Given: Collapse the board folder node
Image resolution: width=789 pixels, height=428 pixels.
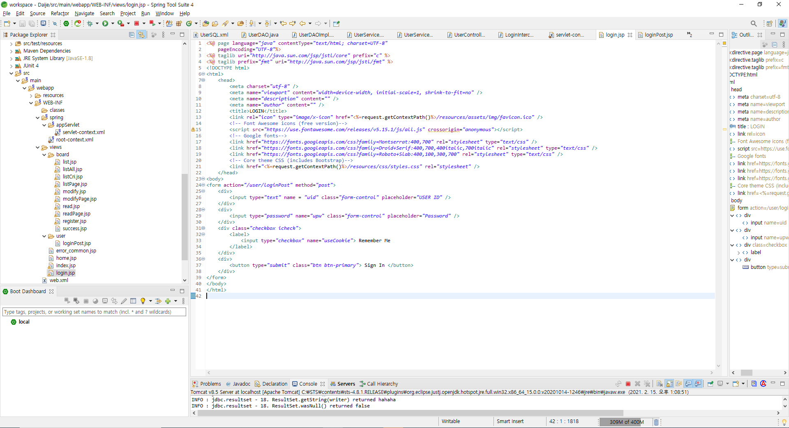Looking at the screenshot, I should tap(44, 155).
